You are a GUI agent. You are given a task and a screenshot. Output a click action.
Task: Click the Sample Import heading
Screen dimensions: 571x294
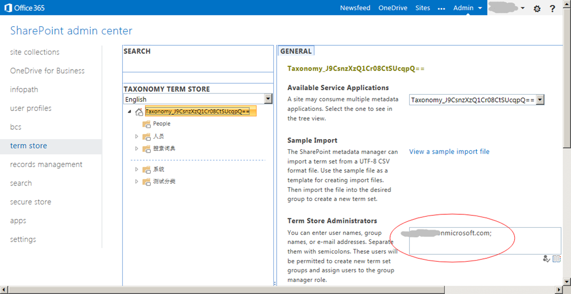click(x=312, y=140)
